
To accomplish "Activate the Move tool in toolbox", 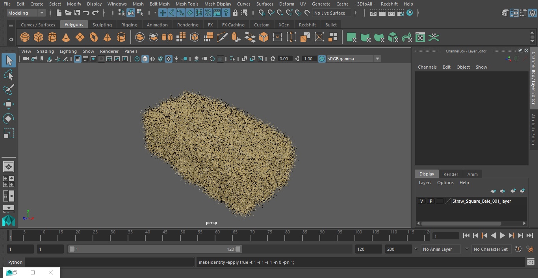I will click(9, 104).
